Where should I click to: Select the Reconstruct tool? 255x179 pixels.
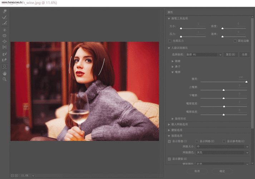point(5,17)
